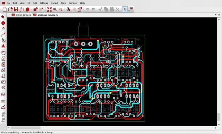
Task: Click the New document icon
Action: (5, 9)
